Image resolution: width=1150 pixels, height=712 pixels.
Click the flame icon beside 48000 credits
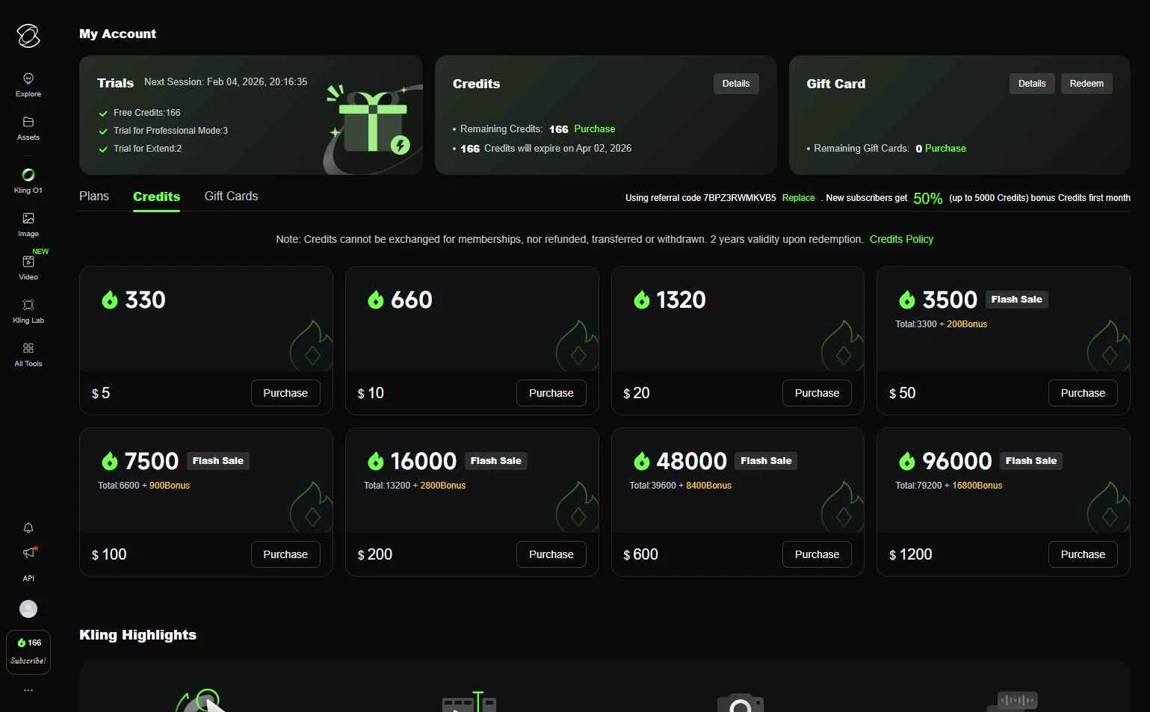[642, 462]
